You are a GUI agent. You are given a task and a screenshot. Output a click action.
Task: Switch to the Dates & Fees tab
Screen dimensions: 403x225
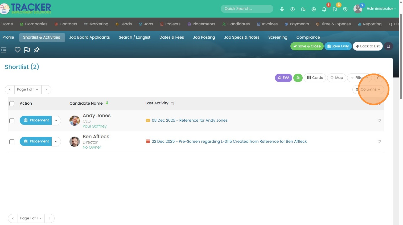click(172, 37)
